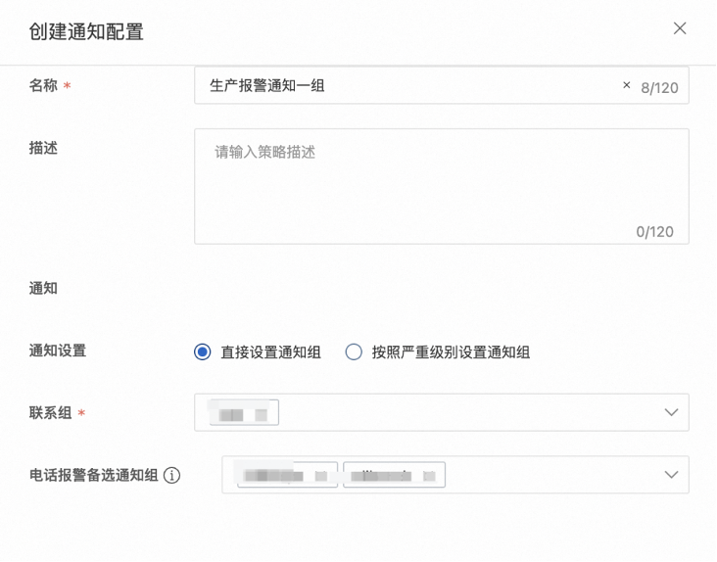Click the 0/120 counter in 描述 box
This screenshot has height=562, width=717.
coord(654,232)
